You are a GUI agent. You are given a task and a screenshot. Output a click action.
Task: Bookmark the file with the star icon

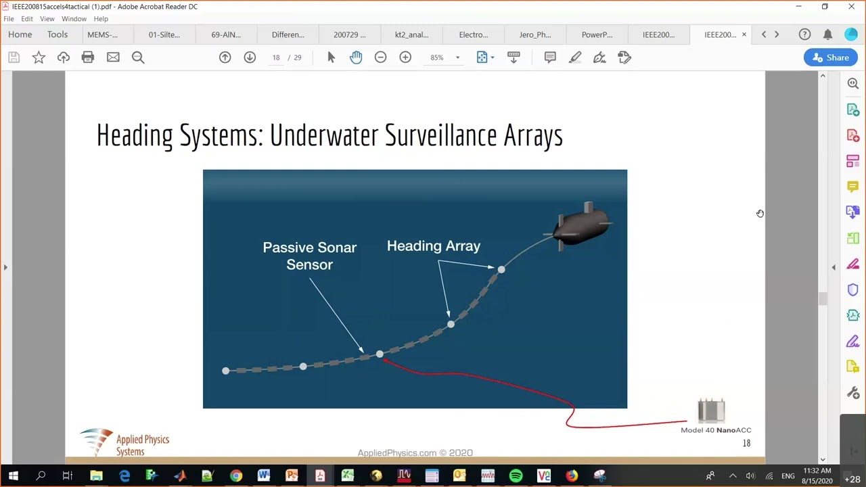[39, 57]
